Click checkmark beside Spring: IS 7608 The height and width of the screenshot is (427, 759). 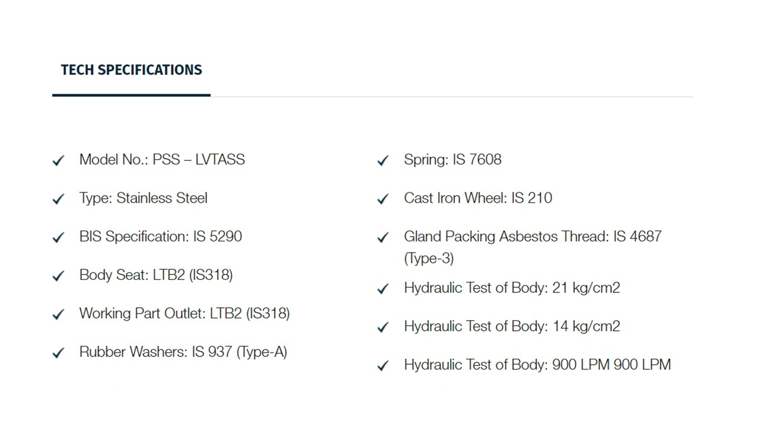point(383,161)
